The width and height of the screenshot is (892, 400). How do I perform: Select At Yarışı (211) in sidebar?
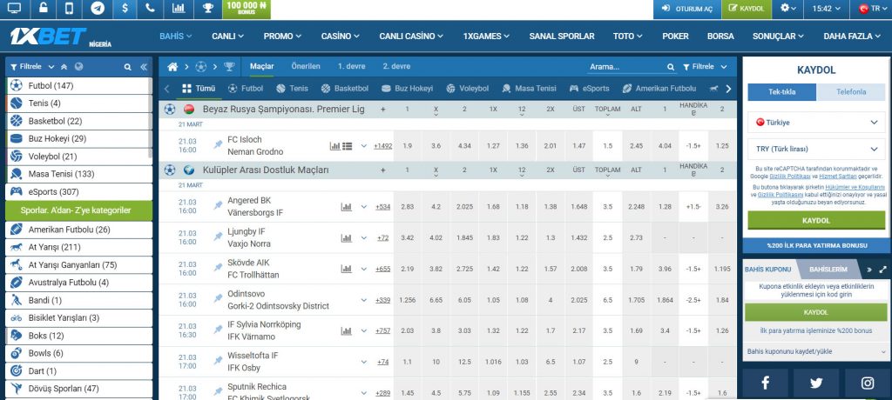(78, 247)
